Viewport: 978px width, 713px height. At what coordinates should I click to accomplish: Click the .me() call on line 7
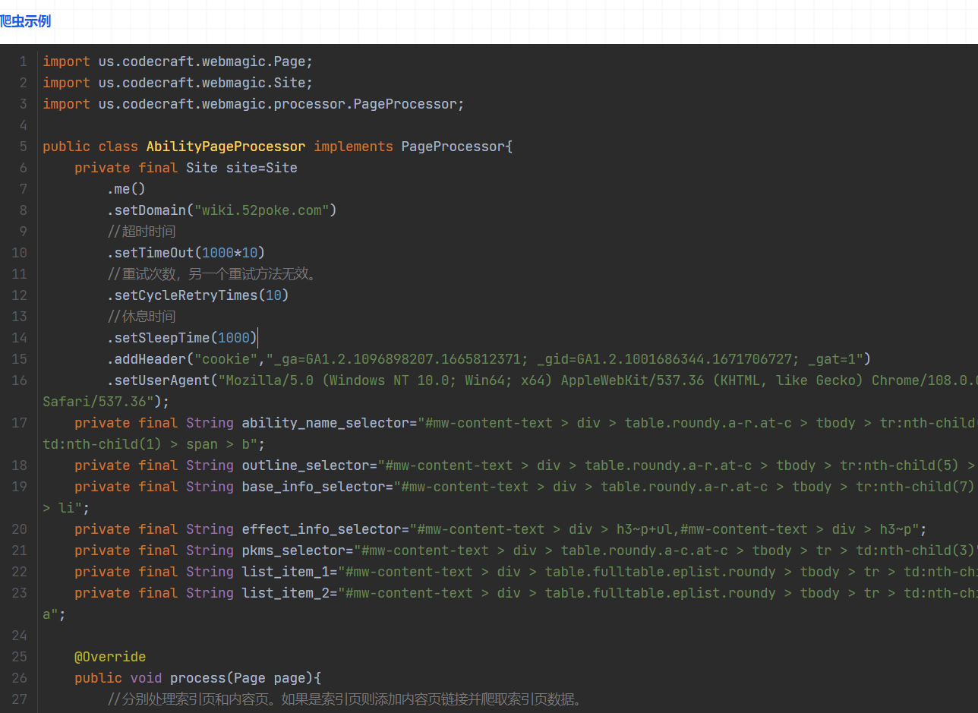coord(126,189)
